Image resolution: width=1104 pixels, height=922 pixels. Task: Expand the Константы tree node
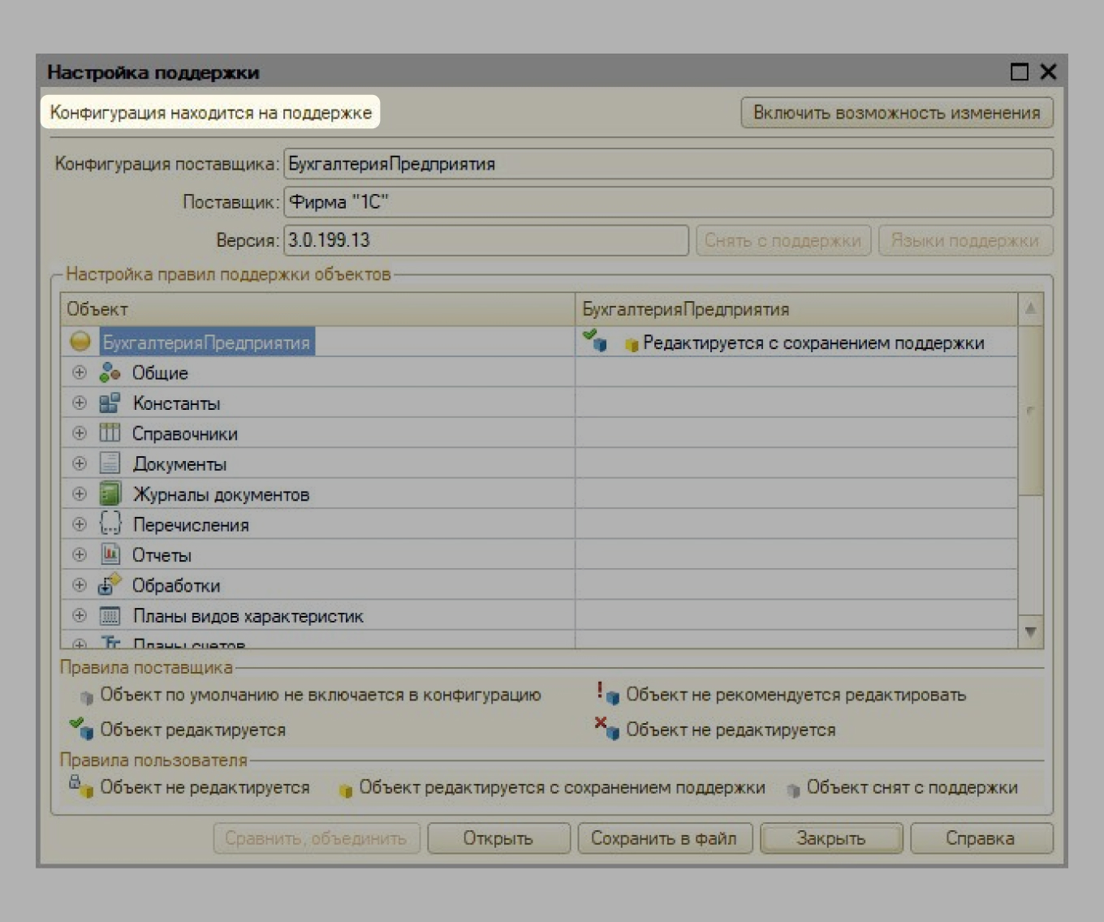pos(80,403)
